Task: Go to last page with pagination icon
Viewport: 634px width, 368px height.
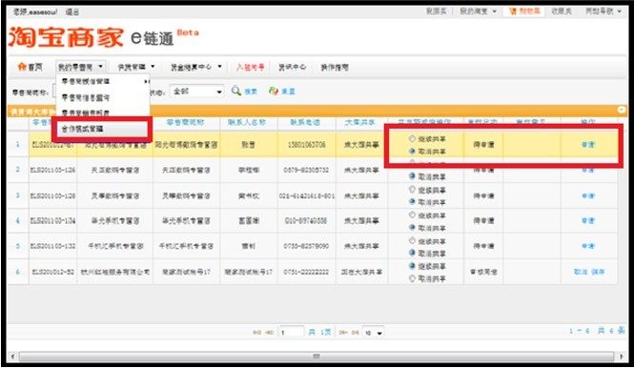Action: [x=355, y=333]
